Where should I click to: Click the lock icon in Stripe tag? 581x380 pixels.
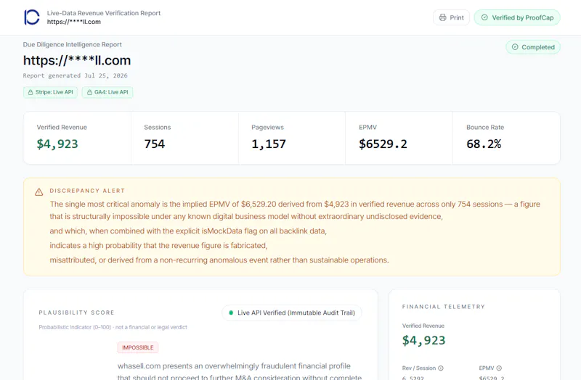(31, 92)
